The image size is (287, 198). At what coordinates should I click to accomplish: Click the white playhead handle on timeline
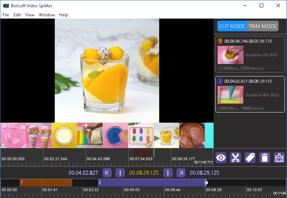tap(206, 182)
